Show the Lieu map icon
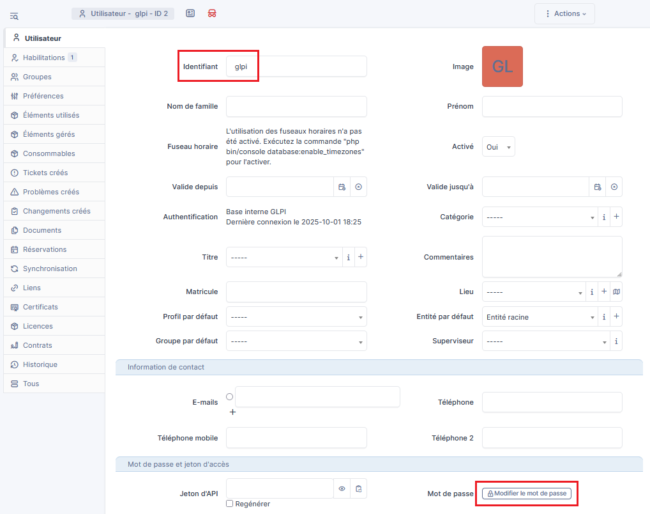The image size is (650, 514). (616, 292)
